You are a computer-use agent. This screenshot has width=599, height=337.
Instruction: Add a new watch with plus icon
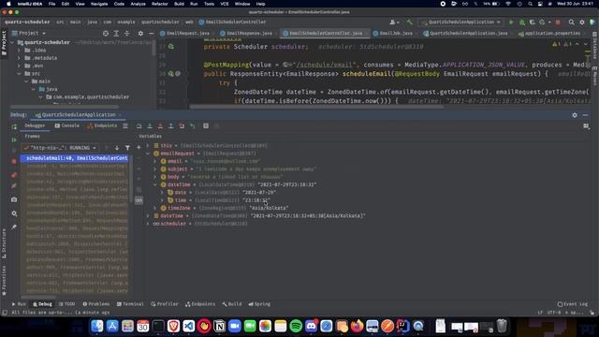(139, 148)
